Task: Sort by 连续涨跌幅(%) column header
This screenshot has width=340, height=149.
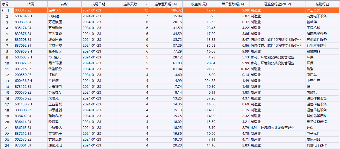Action: click(x=166, y=4)
